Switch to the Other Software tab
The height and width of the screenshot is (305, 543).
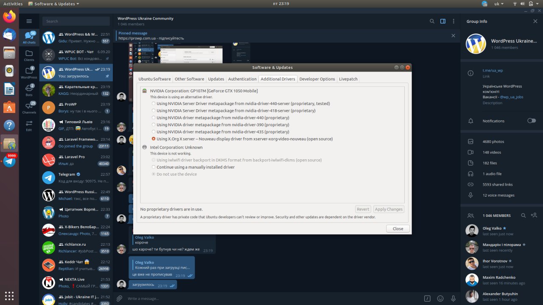pos(189,79)
